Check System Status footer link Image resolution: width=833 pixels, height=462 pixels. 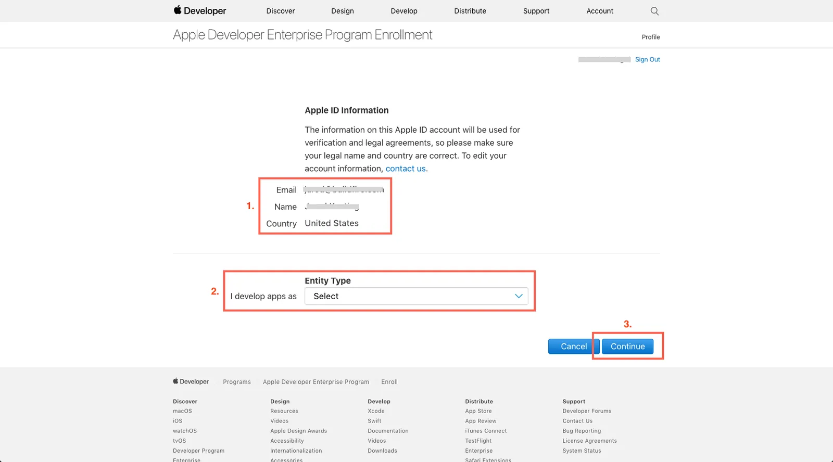point(582,451)
